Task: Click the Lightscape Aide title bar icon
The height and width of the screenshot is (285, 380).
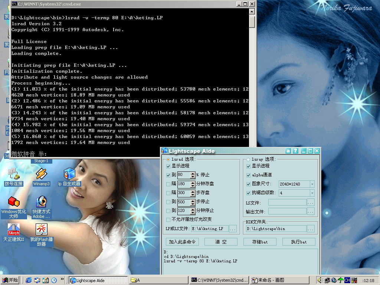Action: pyautogui.click(x=164, y=151)
